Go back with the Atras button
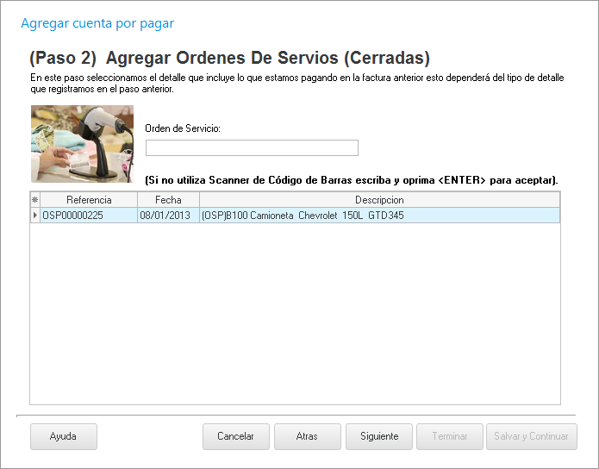Viewport: 599px width, 469px height. (x=307, y=436)
